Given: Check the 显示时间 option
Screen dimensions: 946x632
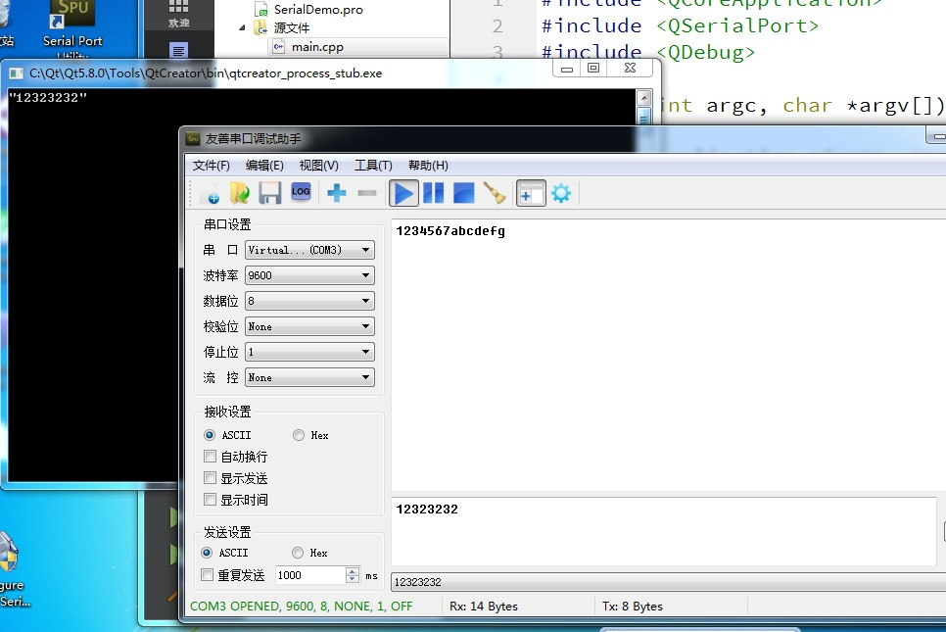Looking at the screenshot, I should (x=211, y=499).
